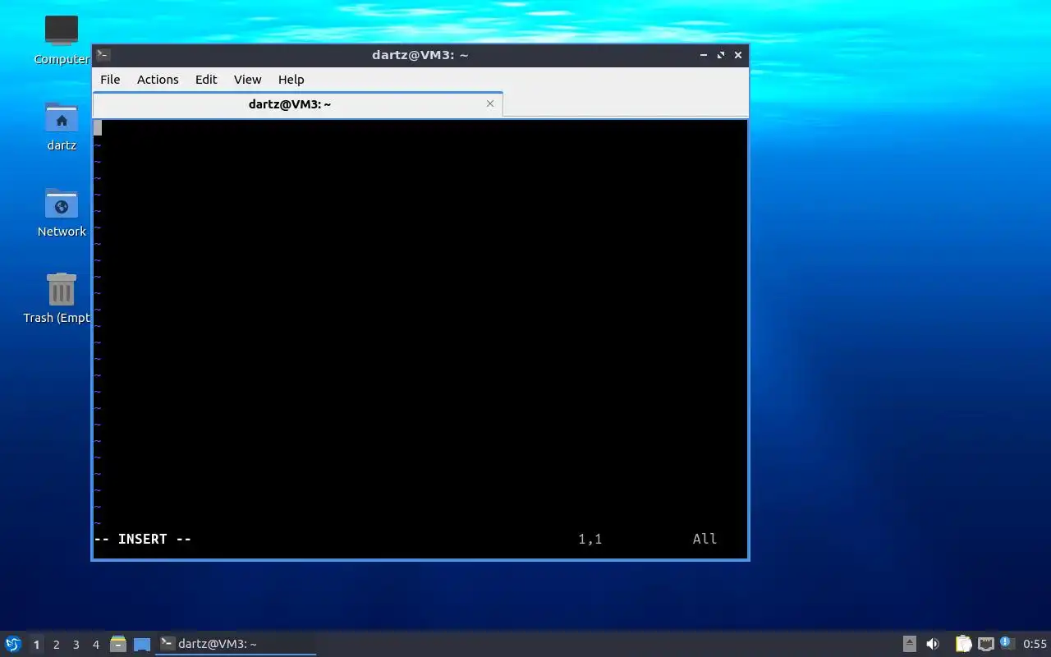Close the terminal window
1051x657 pixels.
738,55
